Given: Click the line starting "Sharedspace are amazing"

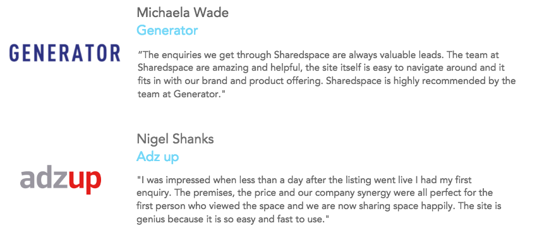Looking at the screenshot, I should point(321,68).
